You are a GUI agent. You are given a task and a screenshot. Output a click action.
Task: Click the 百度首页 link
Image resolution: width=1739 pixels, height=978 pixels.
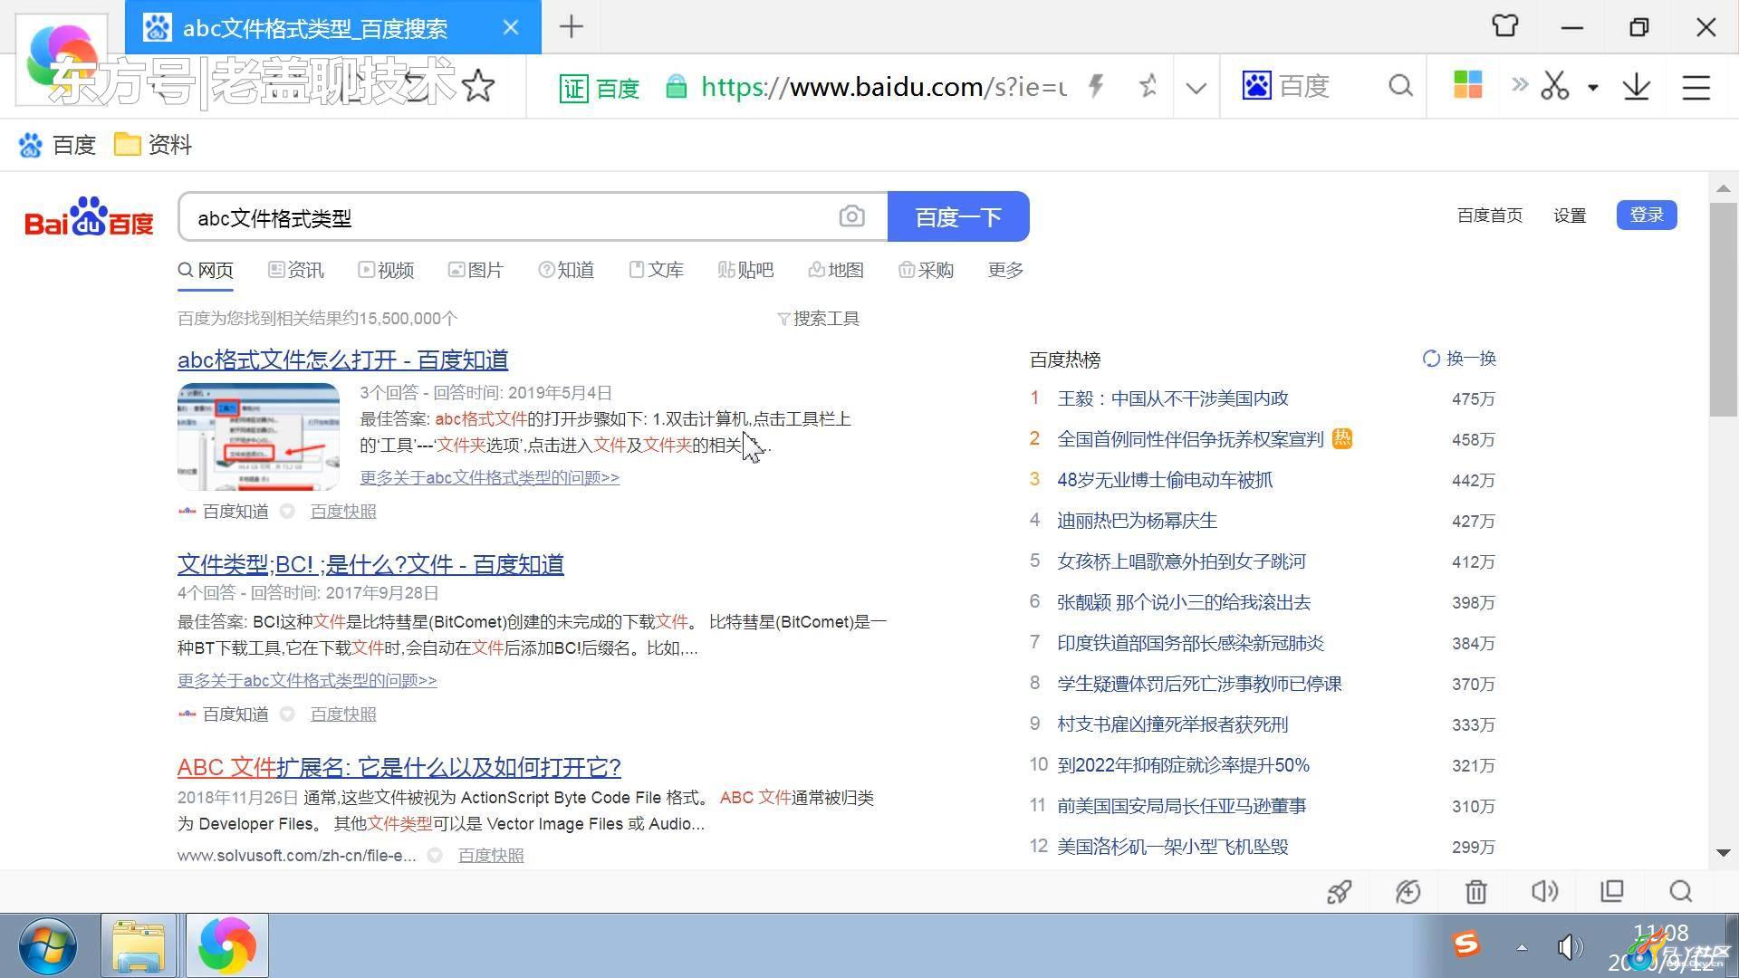(x=1489, y=215)
